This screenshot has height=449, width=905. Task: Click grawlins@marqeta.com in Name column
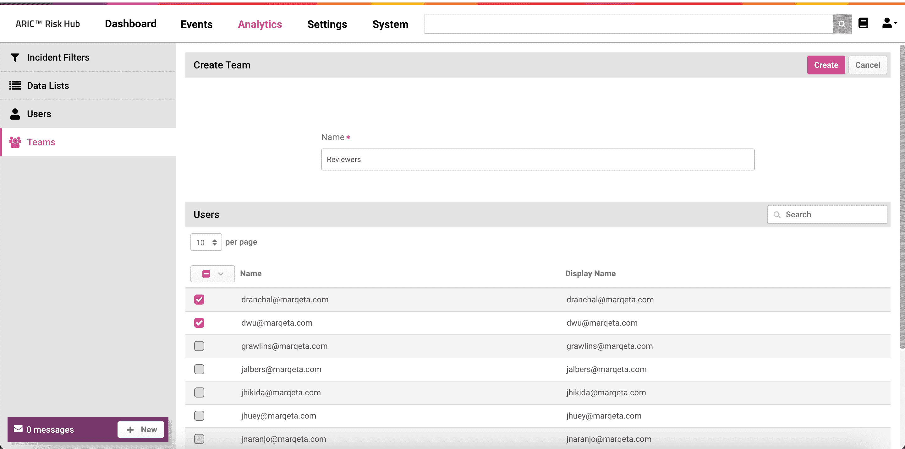[284, 346]
